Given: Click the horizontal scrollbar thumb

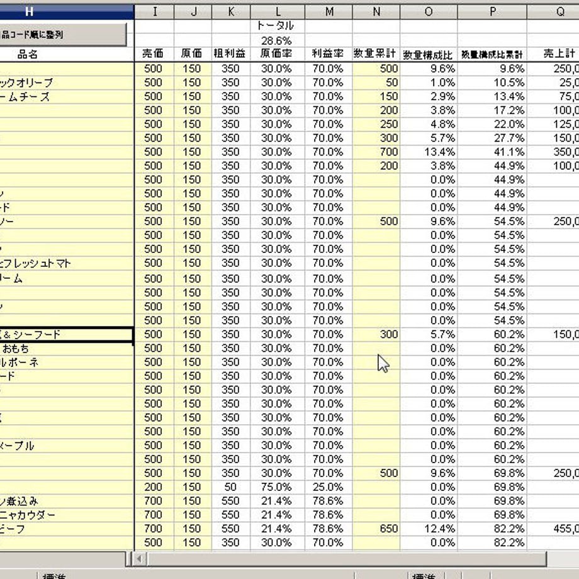Looking at the screenshot, I should point(347,559).
